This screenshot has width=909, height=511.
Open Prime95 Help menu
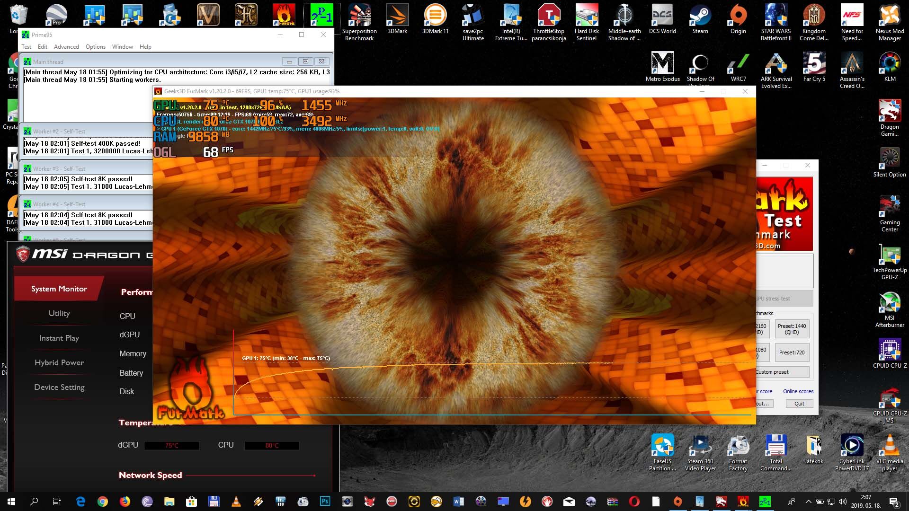[145, 47]
